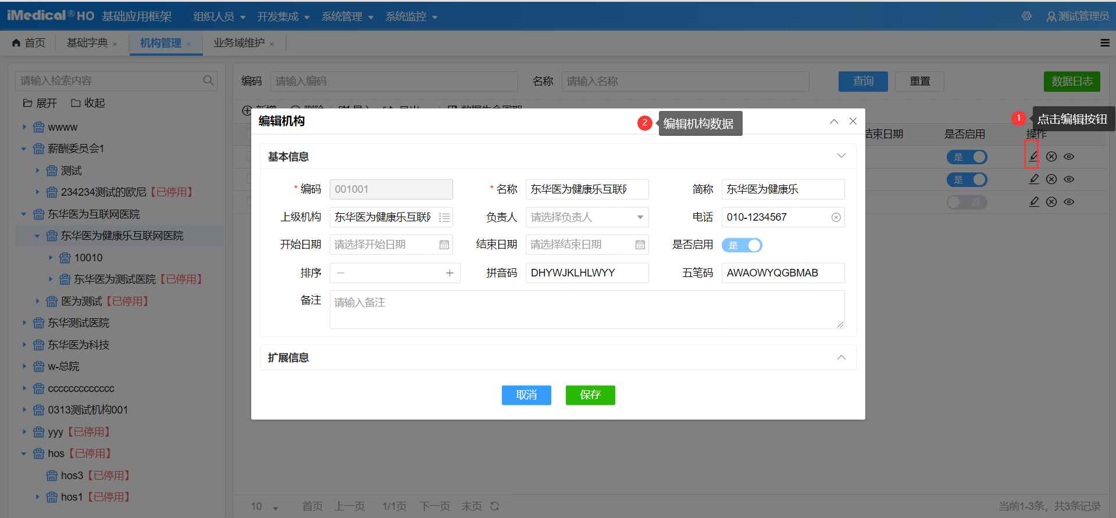Screen dimensions: 1116x518
Task: Select 0313测试机构001 tree item
Action: coord(88,410)
